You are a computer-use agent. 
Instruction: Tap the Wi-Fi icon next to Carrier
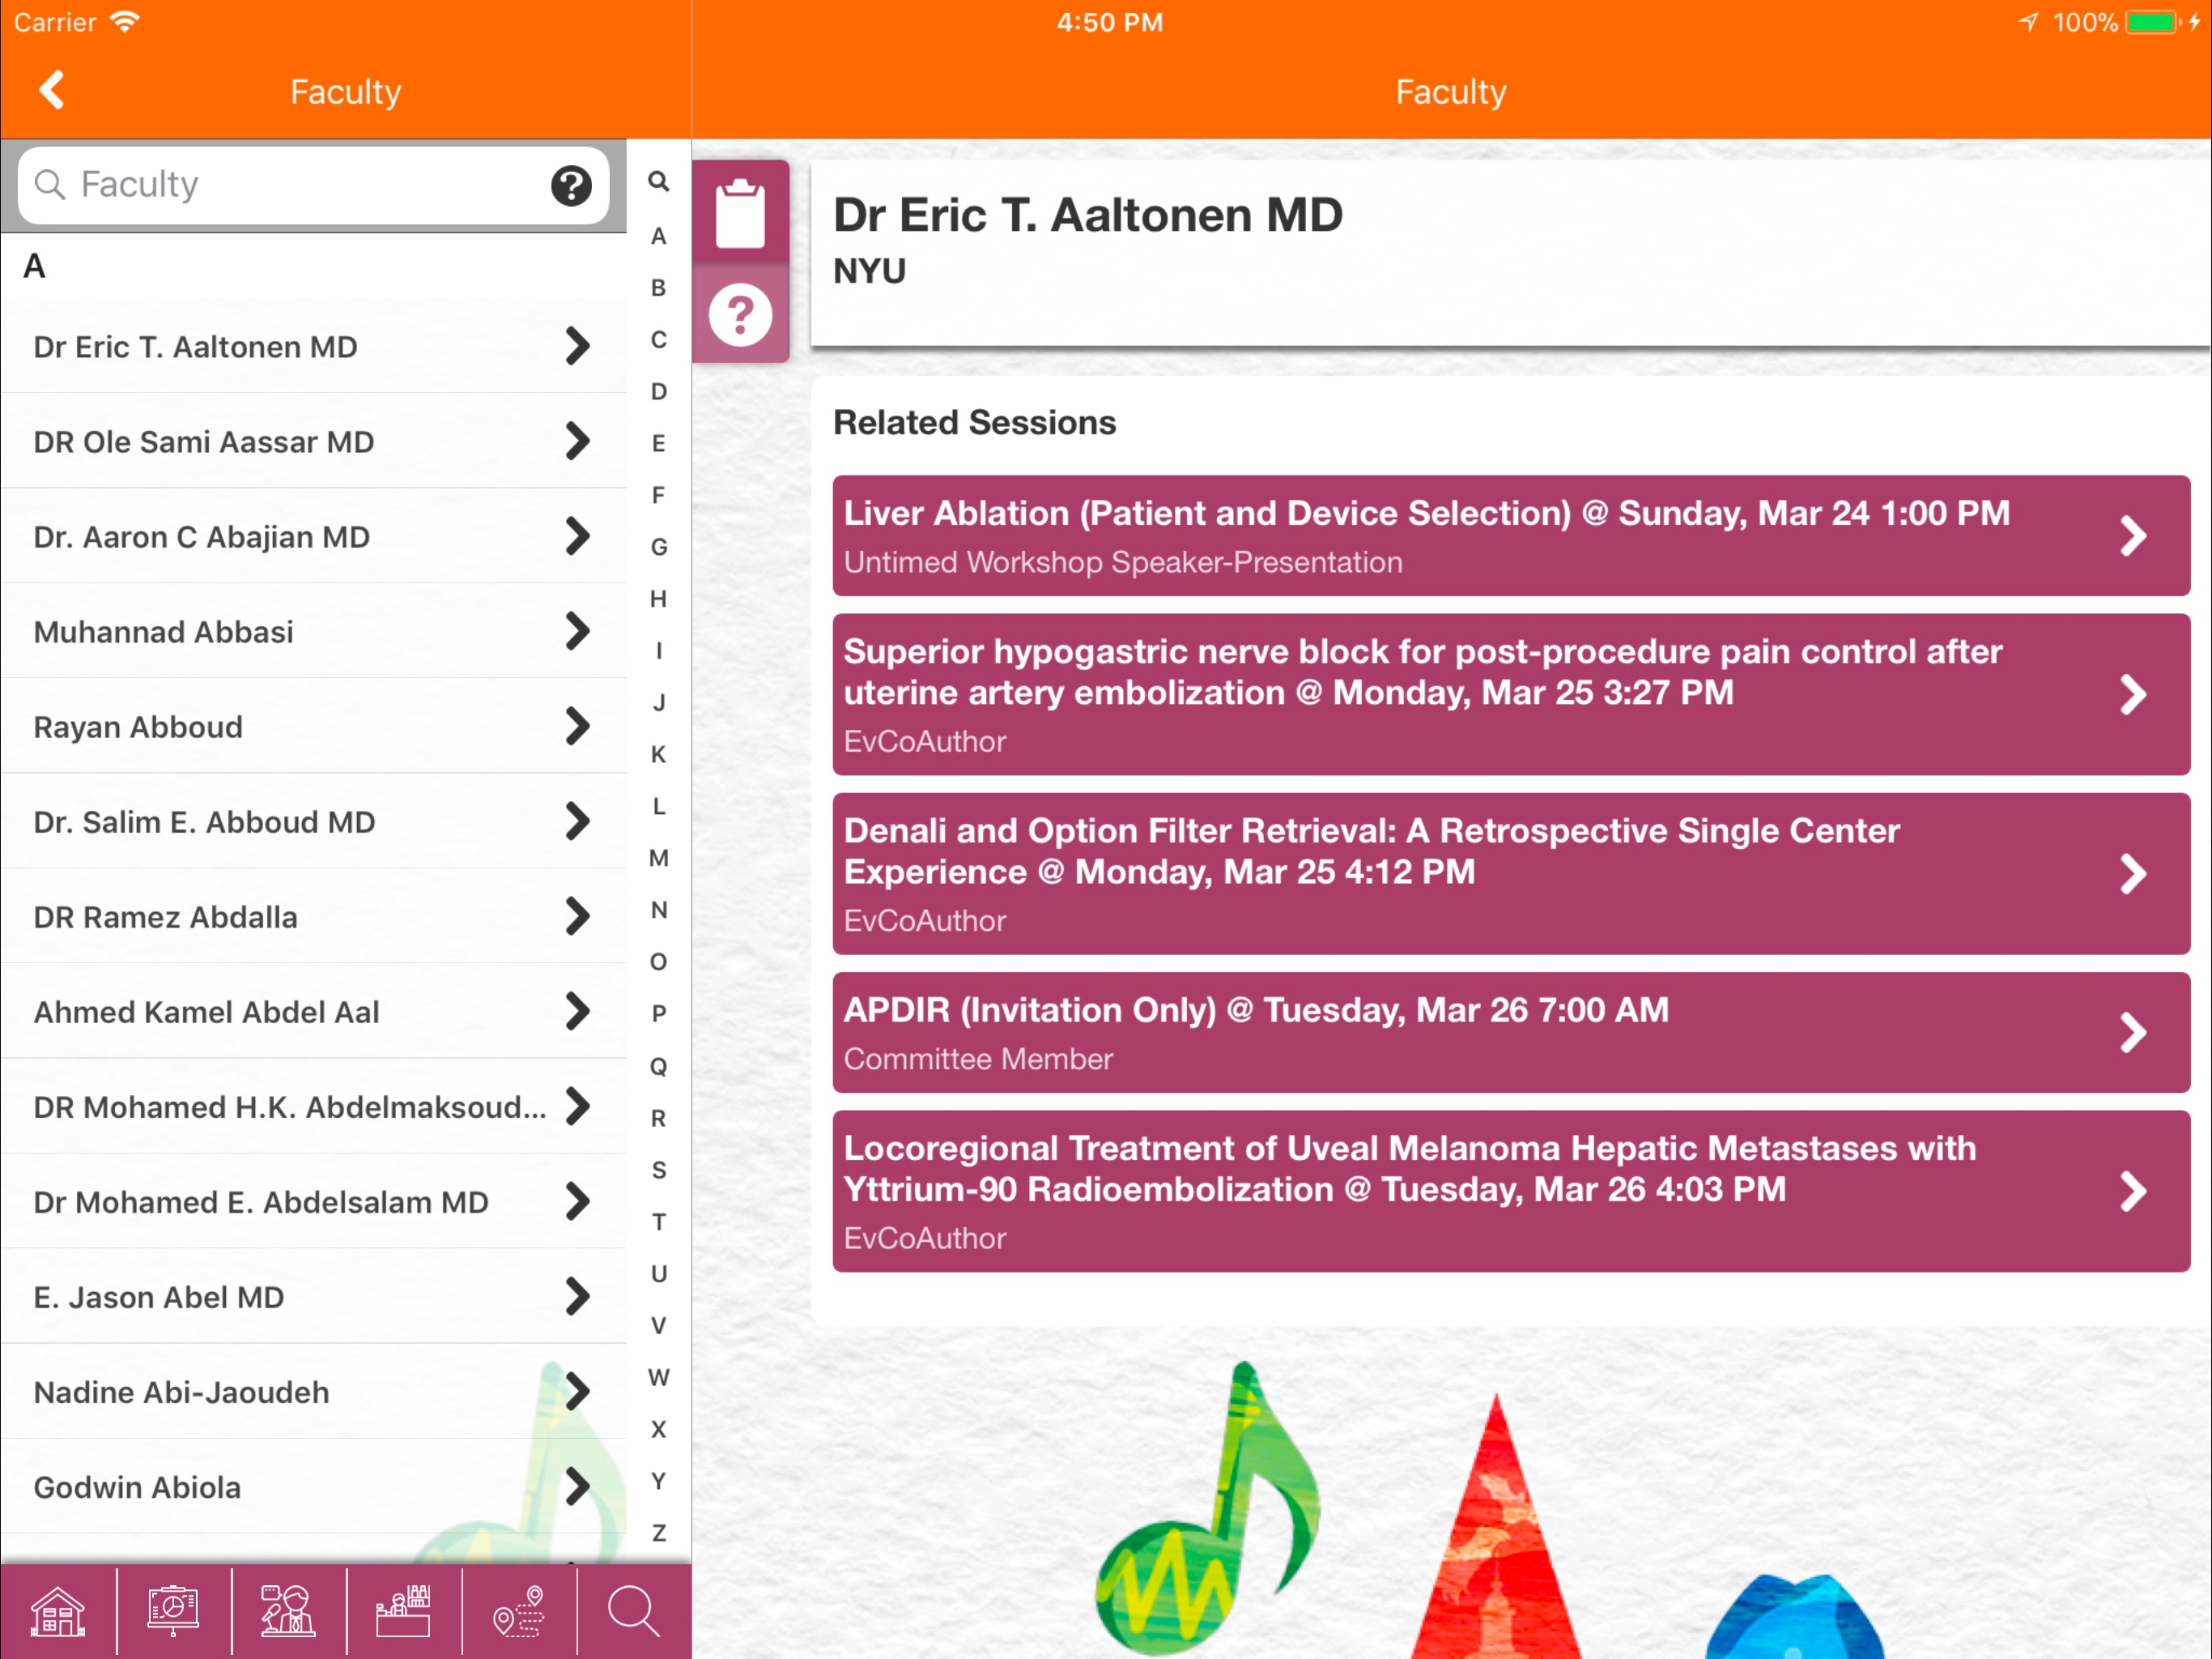point(125,22)
